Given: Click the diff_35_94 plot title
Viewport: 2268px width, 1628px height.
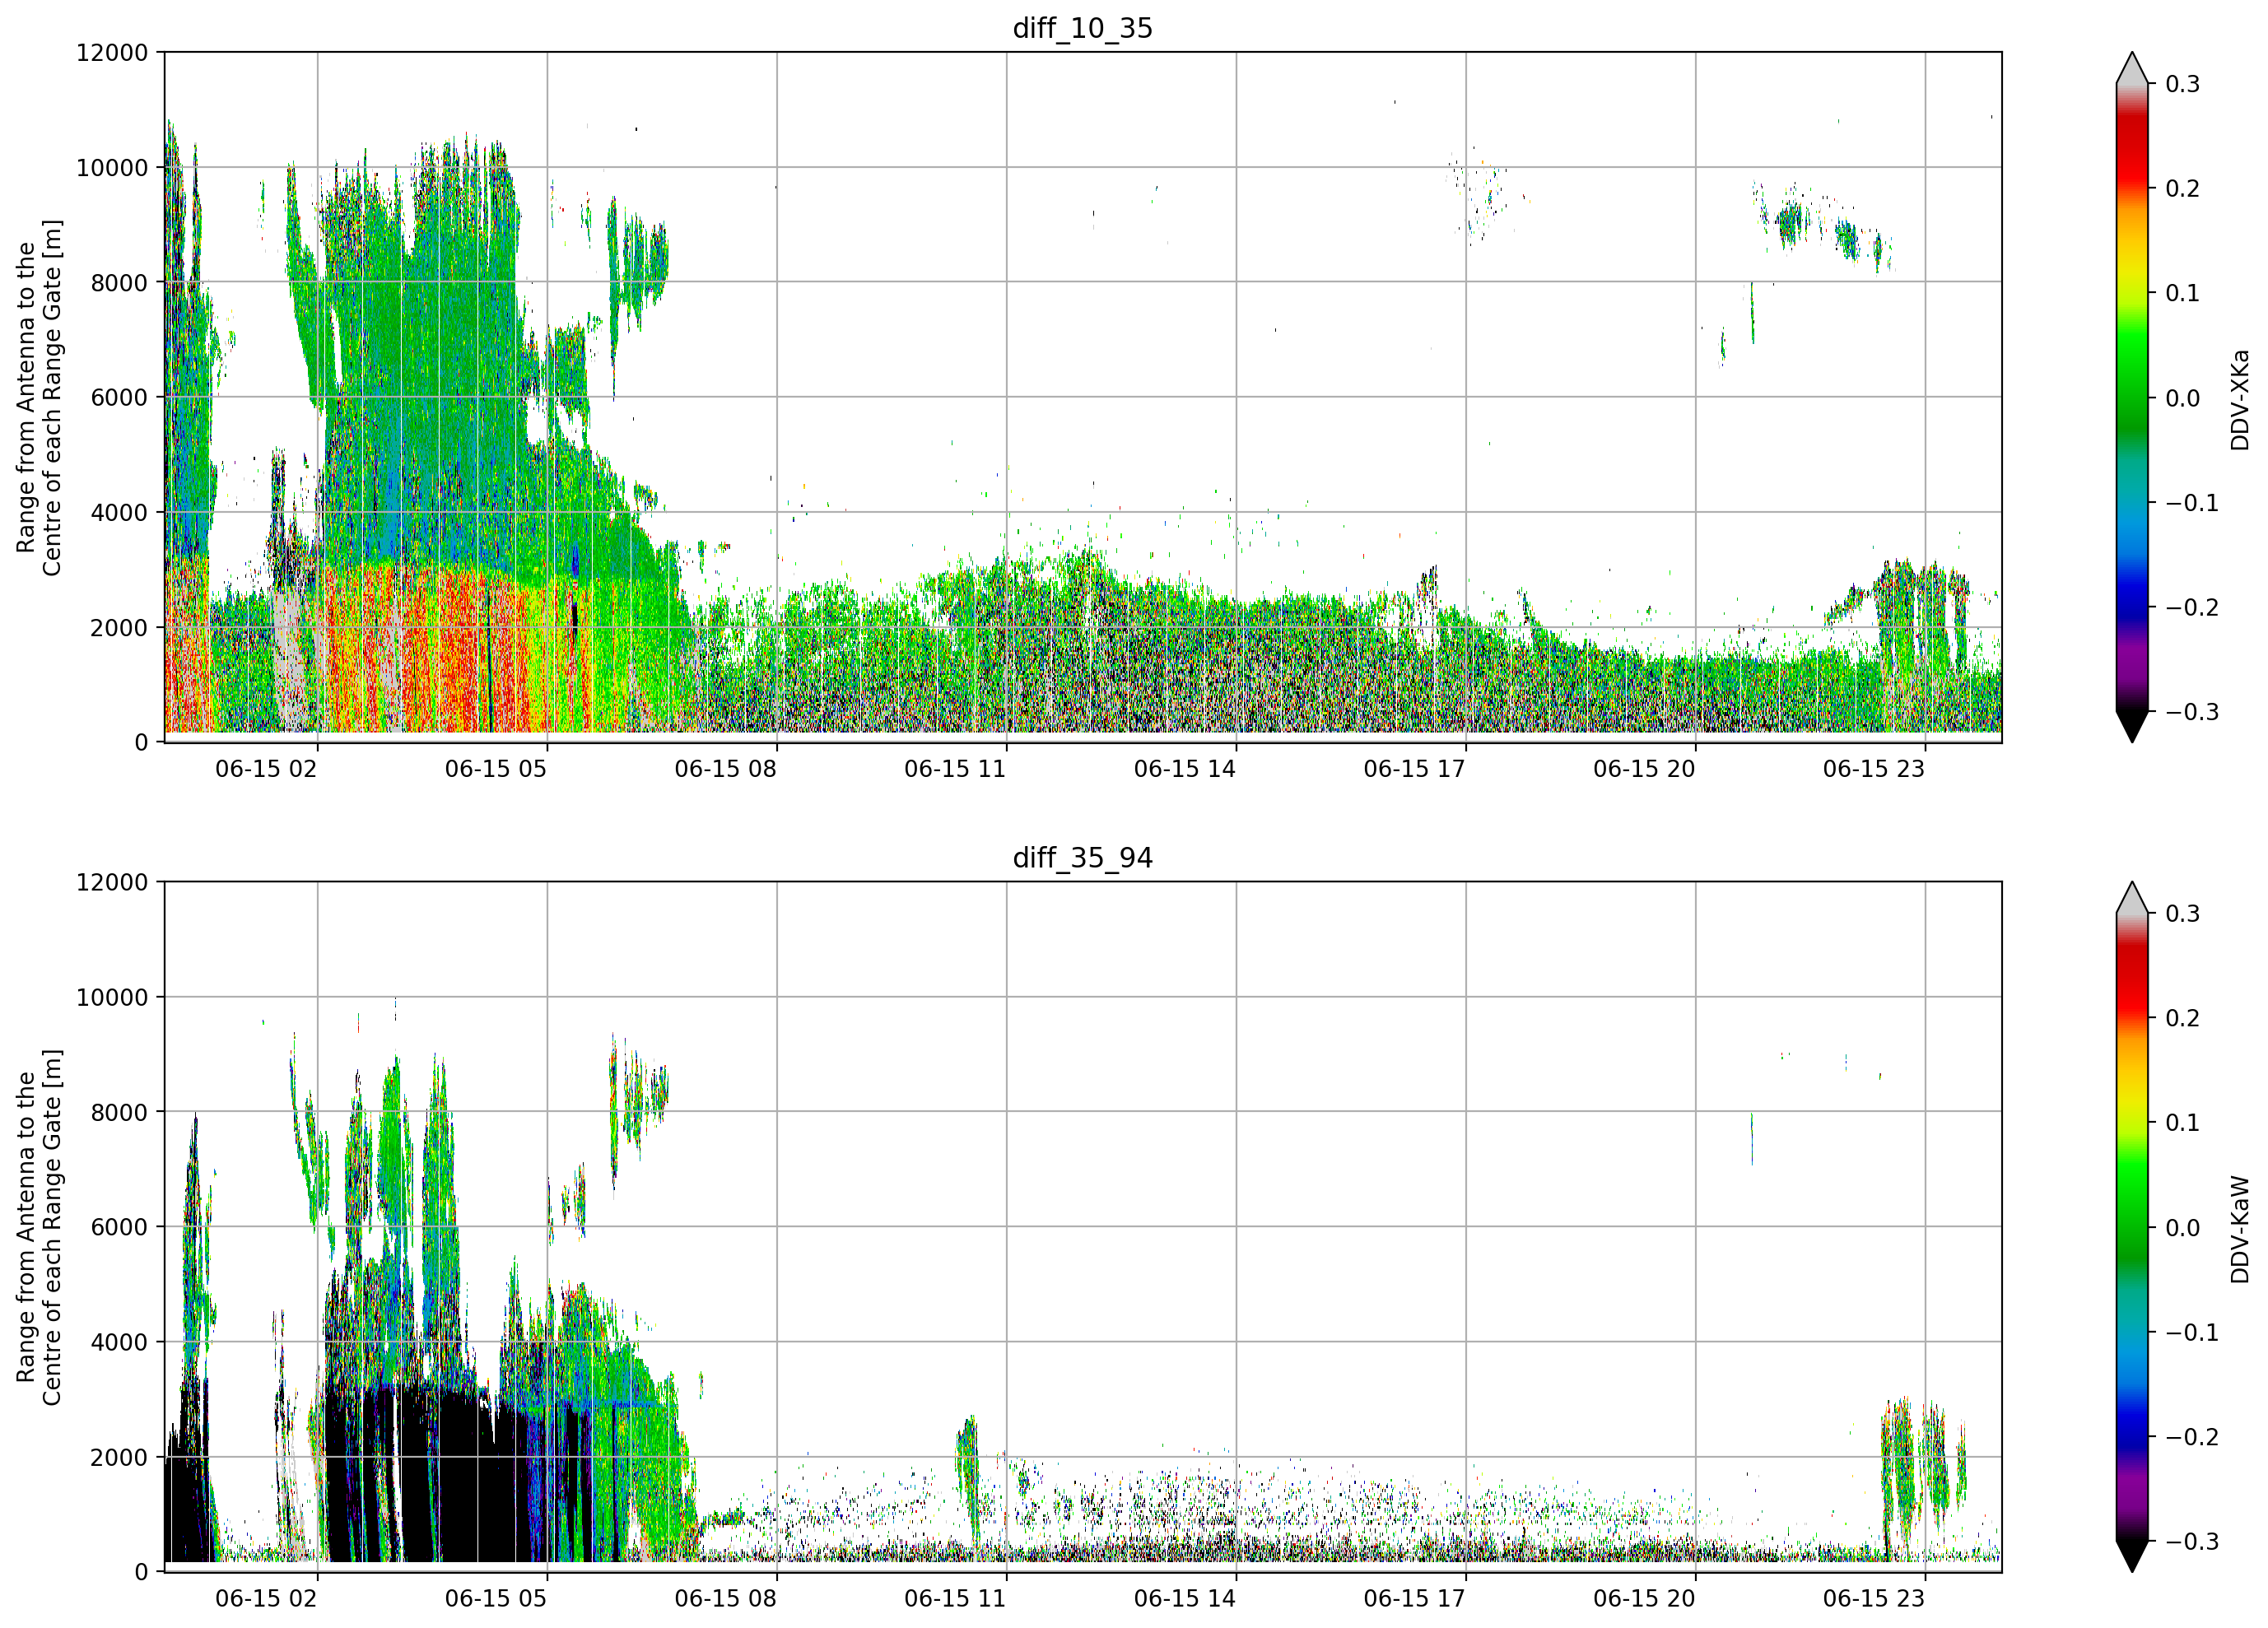Looking at the screenshot, I should (x=1083, y=858).
